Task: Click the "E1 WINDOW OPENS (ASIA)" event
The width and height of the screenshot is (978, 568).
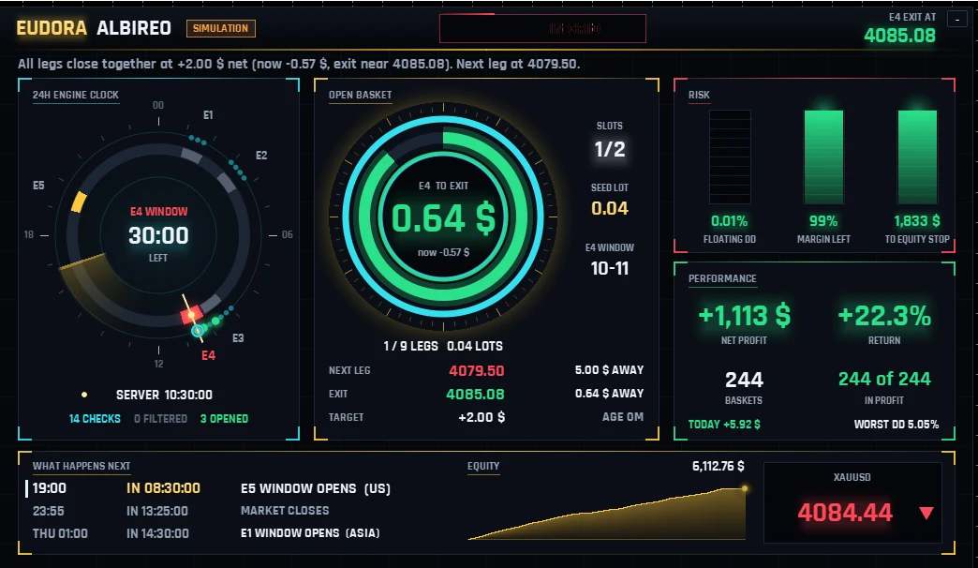Action: click(310, 533)
